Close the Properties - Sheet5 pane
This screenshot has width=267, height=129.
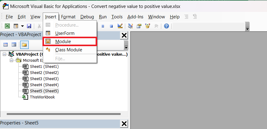coord(124,123)
